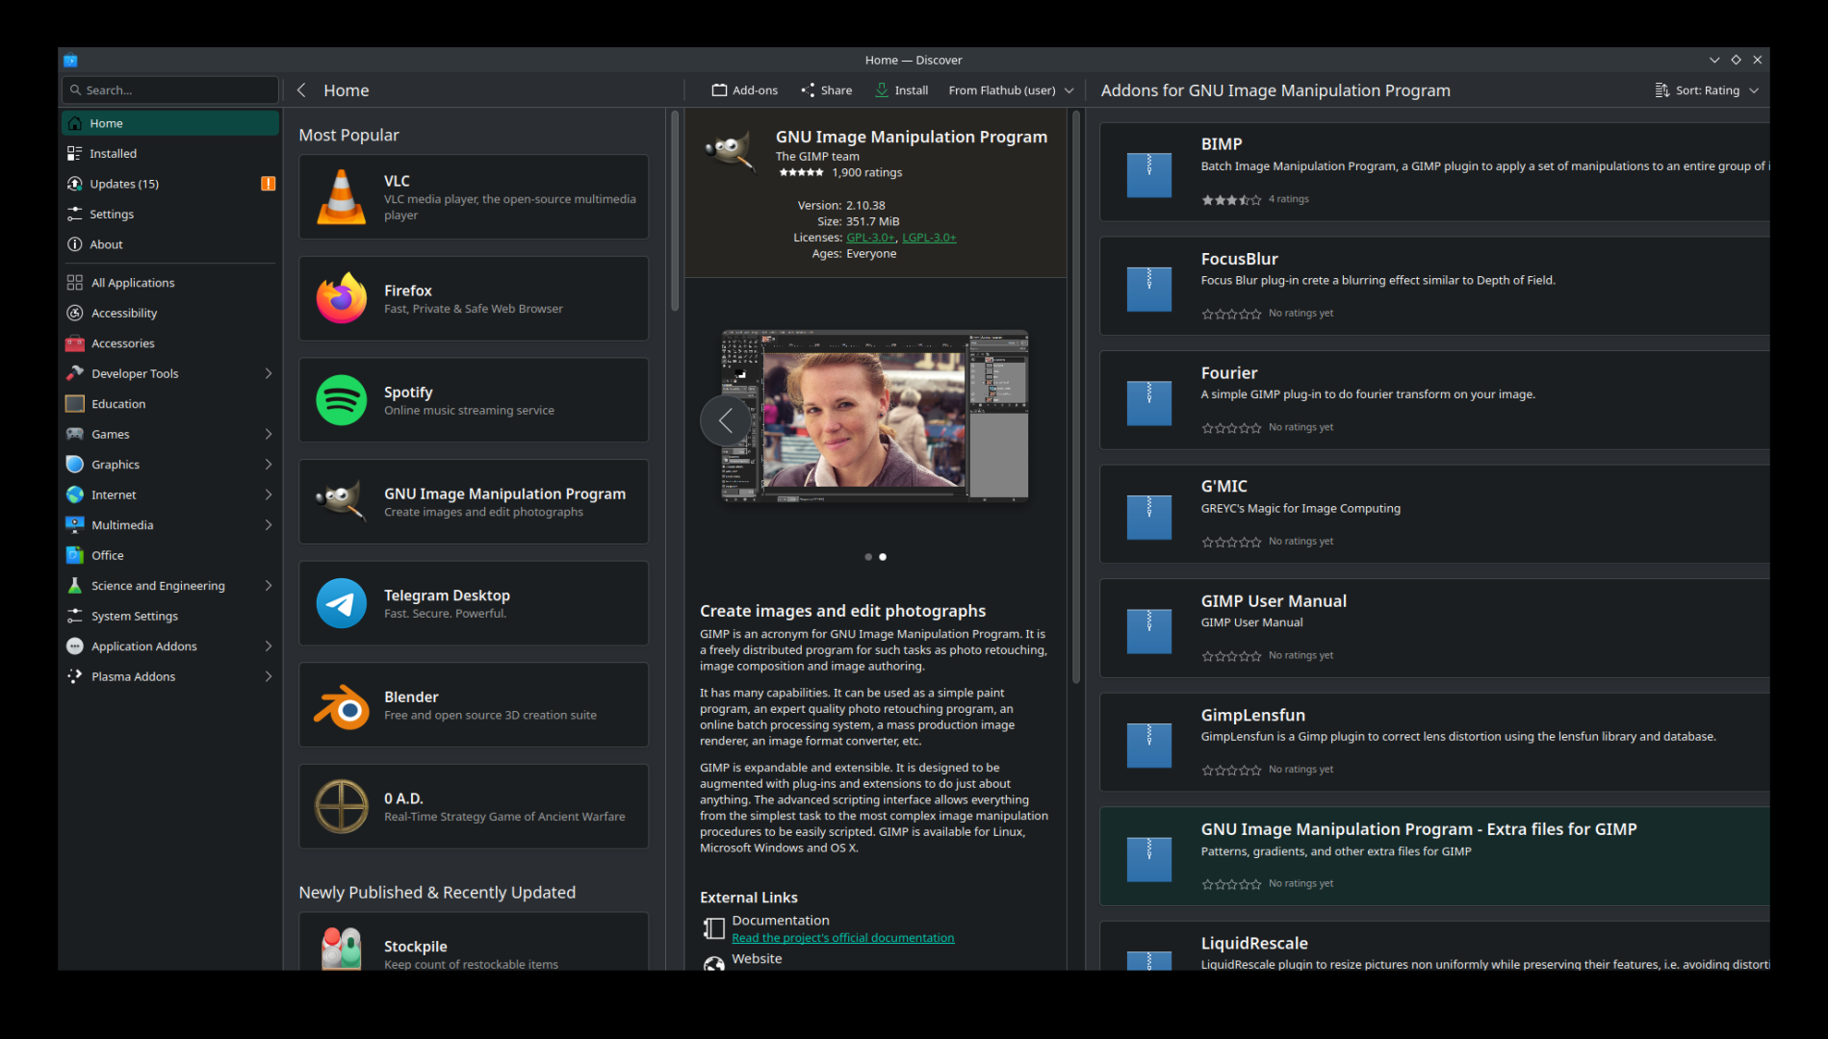The height and width of the screenshot is (1039, 1828).
Task: Expand the Science and Engineering category
Action: tap(269, 586)
